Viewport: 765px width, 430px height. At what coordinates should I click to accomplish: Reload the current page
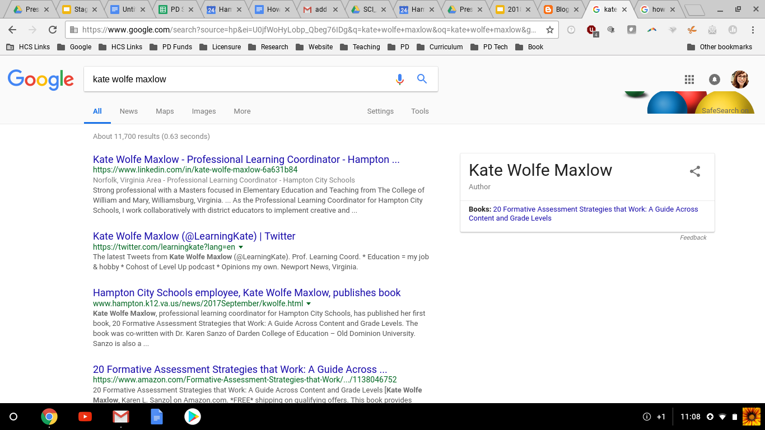(x=53, y=30)
